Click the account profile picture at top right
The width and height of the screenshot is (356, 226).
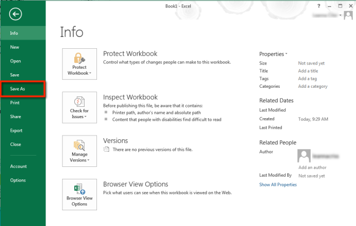pyautogui.click(x=348, y=15)
